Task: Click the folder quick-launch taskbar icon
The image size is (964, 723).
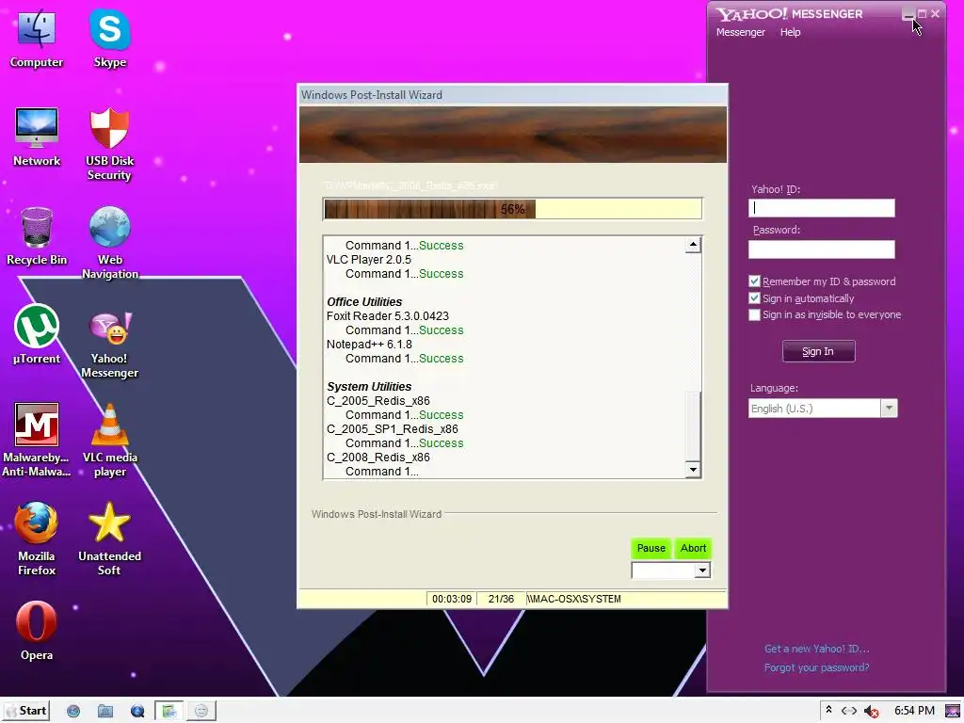Action: pos(105,712)
